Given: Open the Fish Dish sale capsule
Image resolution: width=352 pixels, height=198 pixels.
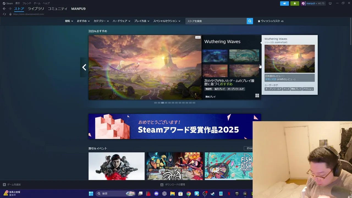Looking at the screenshot, I should 229,166.
